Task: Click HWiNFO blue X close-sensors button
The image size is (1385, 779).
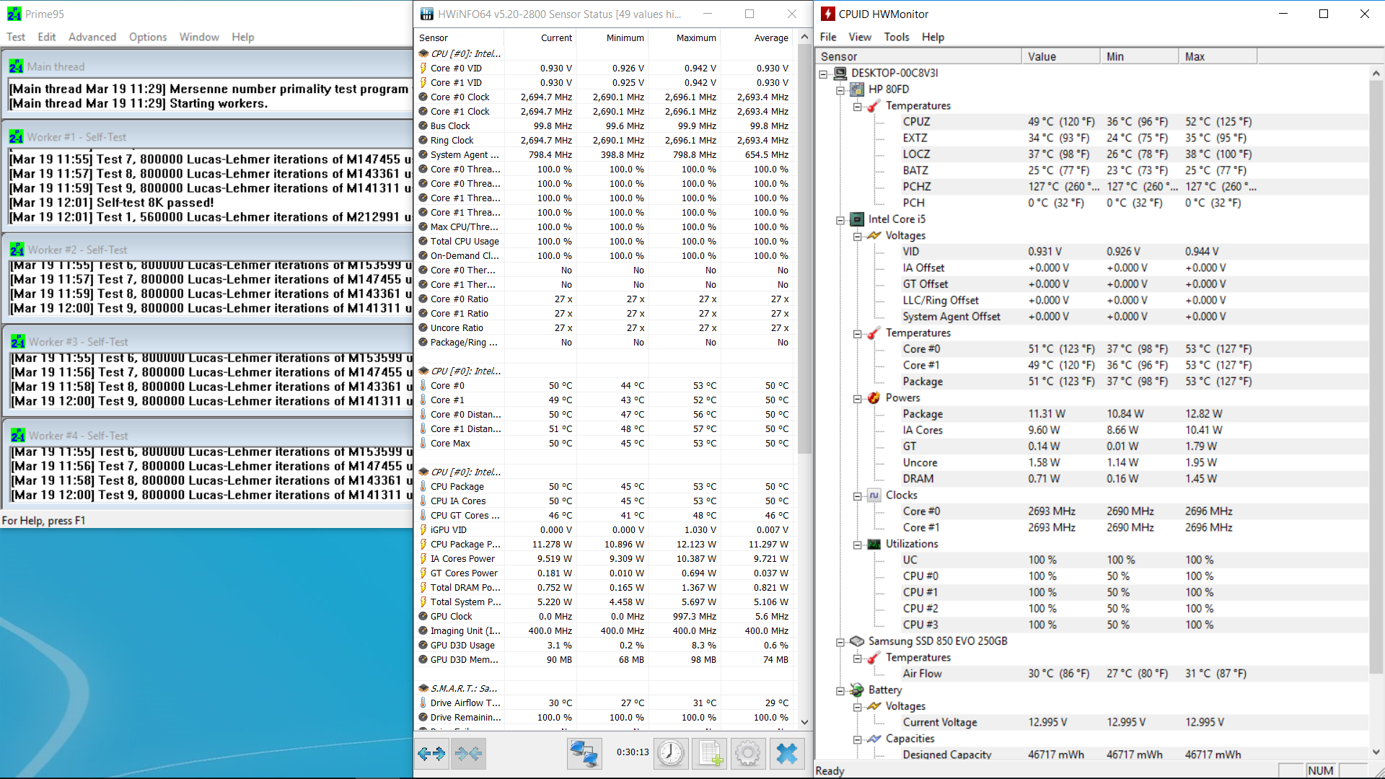Action: click(x=786, y=754)
